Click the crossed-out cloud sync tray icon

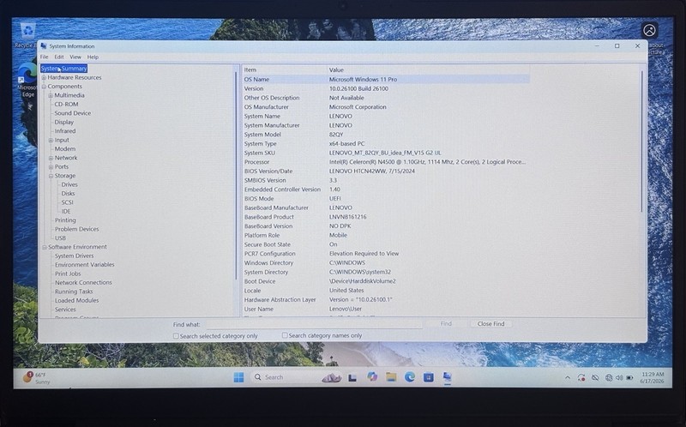(595, 377)
